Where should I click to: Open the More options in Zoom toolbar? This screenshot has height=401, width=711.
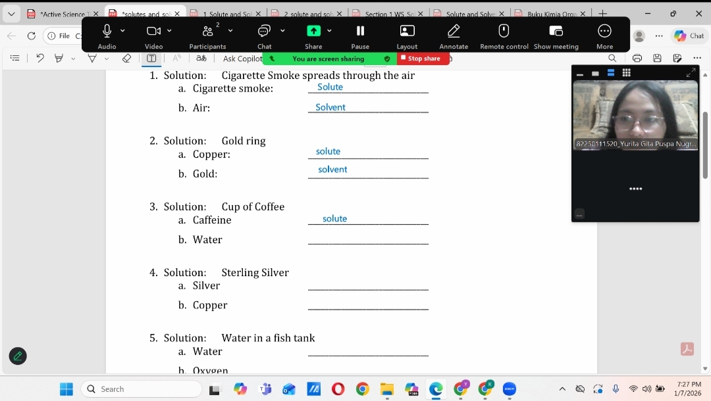604,31
